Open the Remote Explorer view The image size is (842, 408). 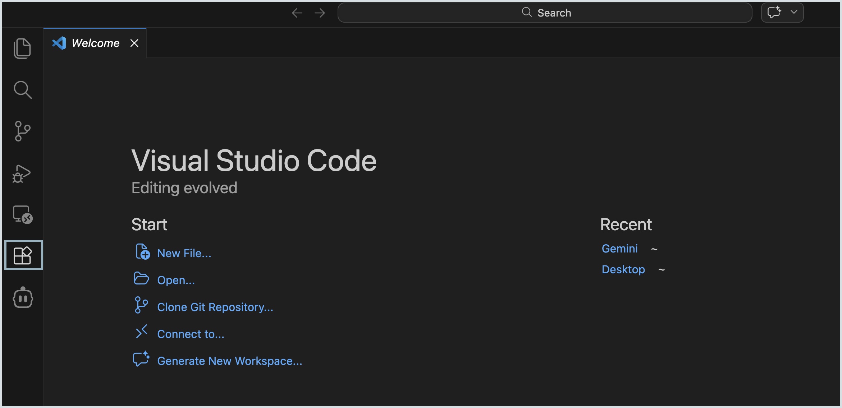point(23,215)
